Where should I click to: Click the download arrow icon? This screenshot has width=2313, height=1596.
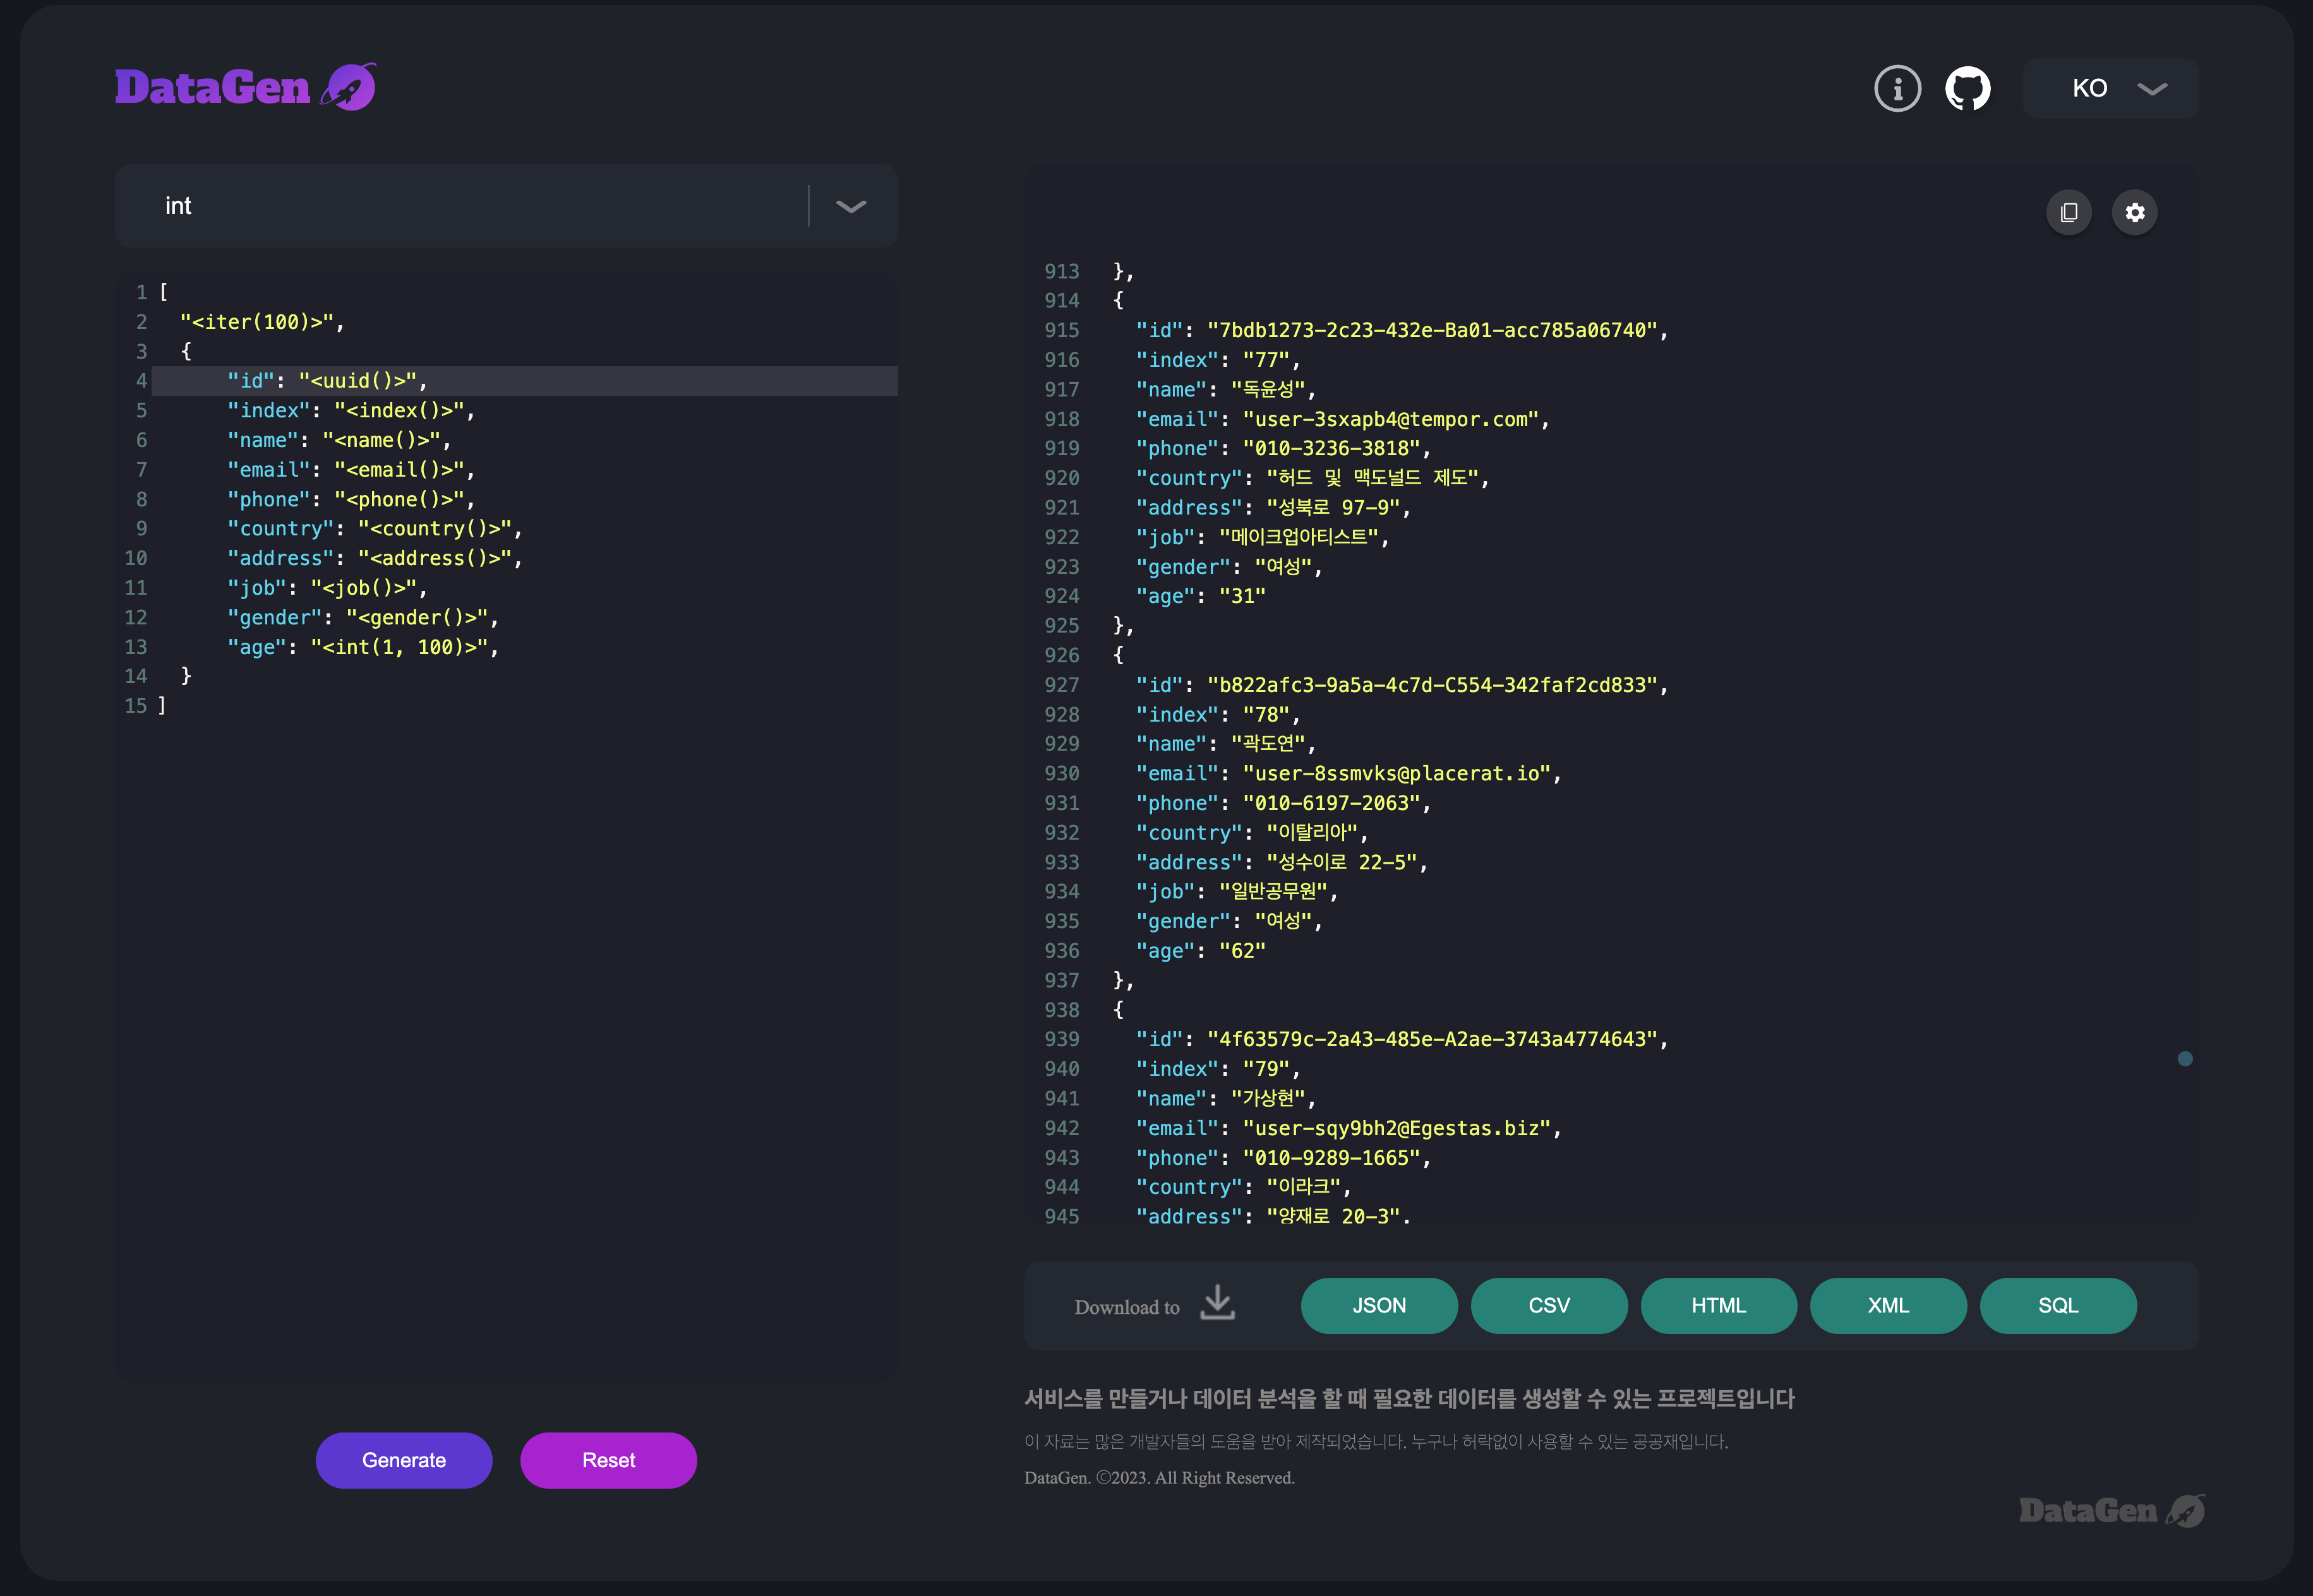point(1217,1303)
